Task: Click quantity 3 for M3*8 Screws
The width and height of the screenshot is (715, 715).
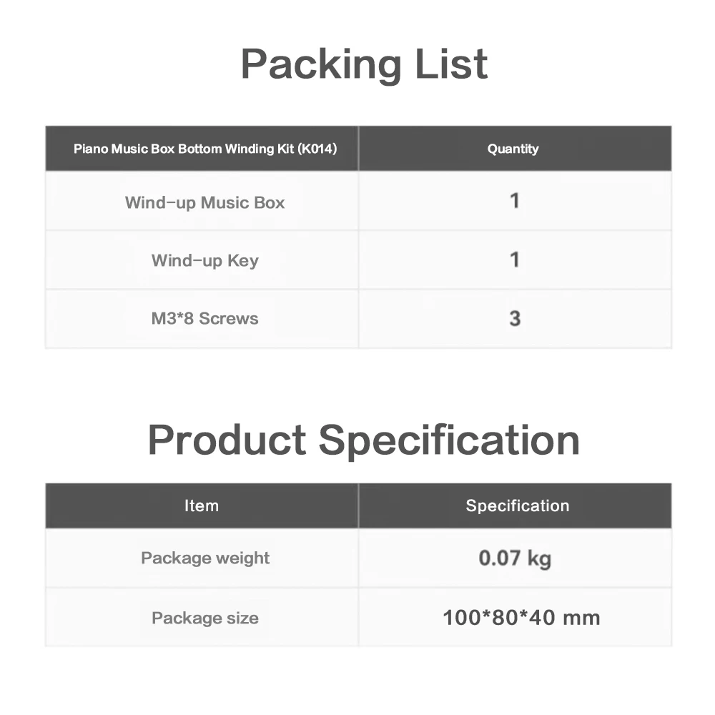Action: click(514, 318)
